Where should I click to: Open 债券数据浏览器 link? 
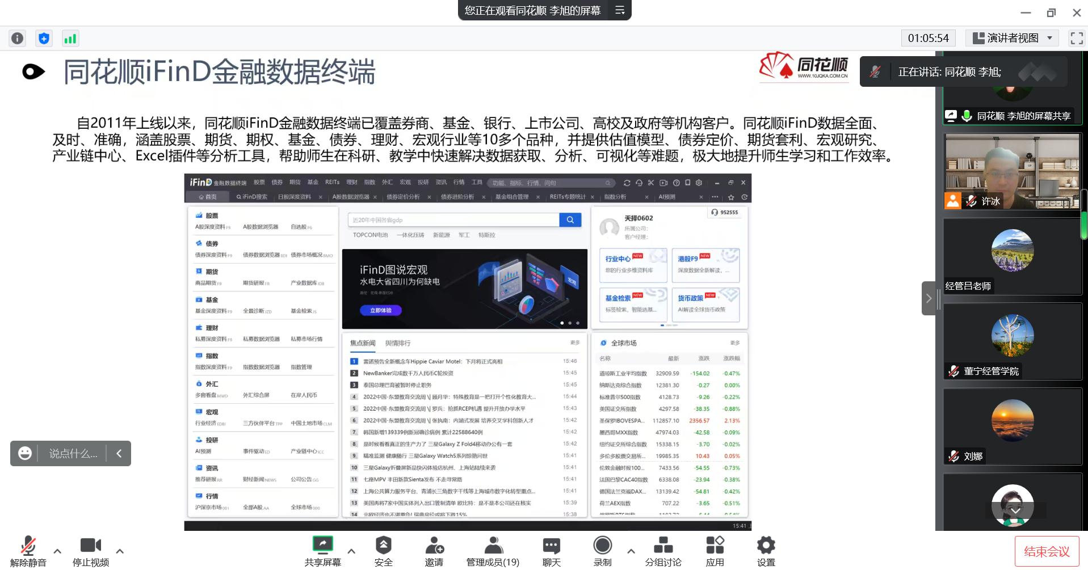[263, 255]
